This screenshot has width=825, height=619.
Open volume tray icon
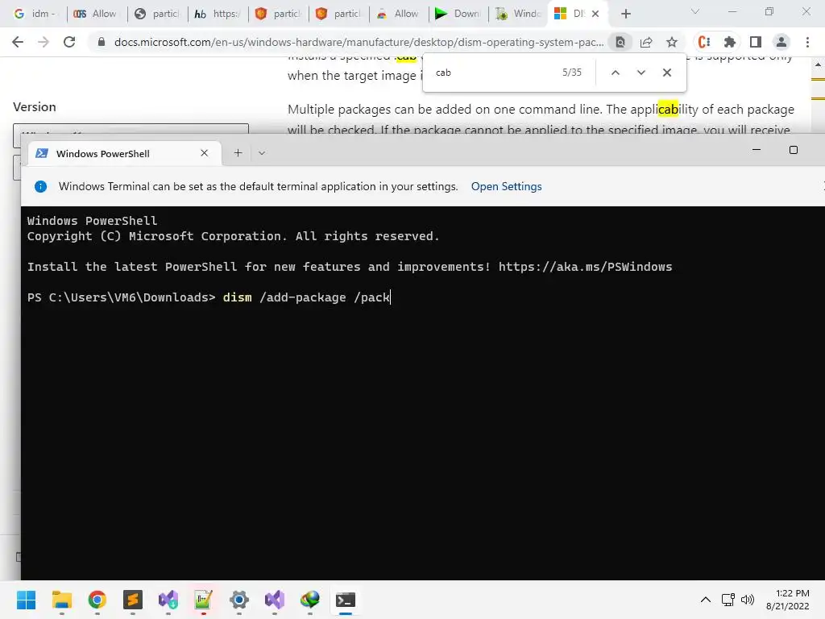747,600
